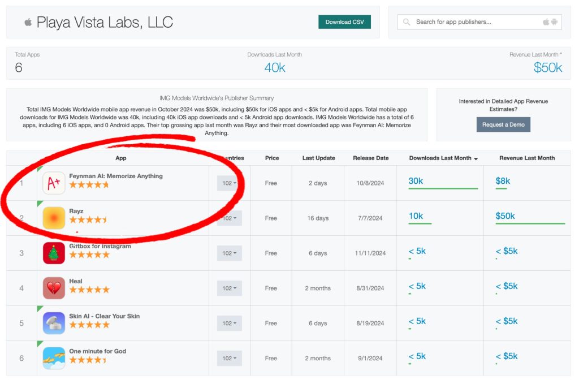This screenshot has width=579, height=384.
Task: Select the Skin AI app icon
Action: [54, 323]
